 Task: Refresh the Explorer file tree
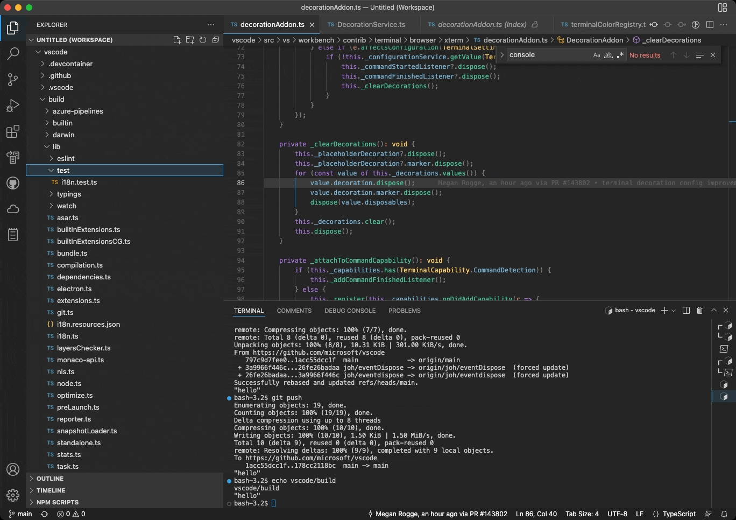pyautogui.click(x=203, y=40)
